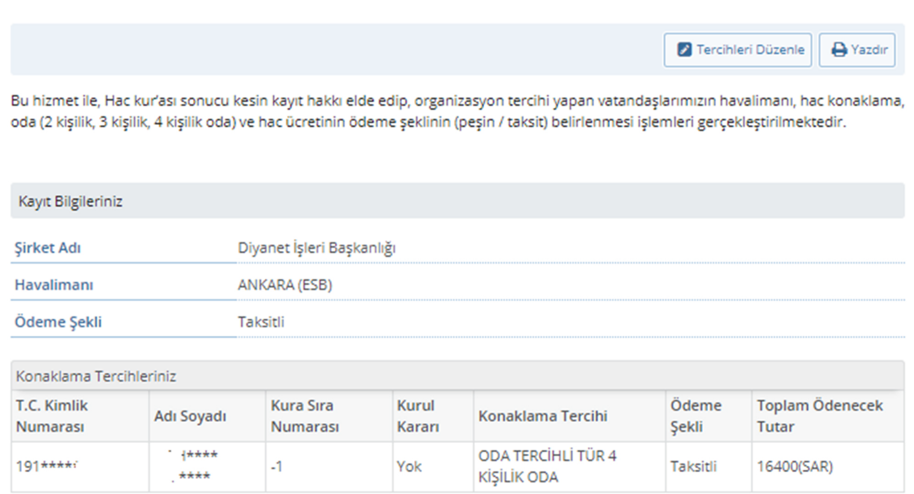
Task: Select the 16400(SAR) total amount cell
Action: [795, 466]
